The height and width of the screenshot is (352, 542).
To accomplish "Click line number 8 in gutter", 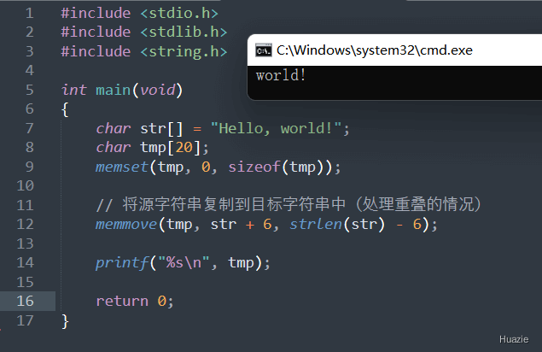I will (29, 147).
